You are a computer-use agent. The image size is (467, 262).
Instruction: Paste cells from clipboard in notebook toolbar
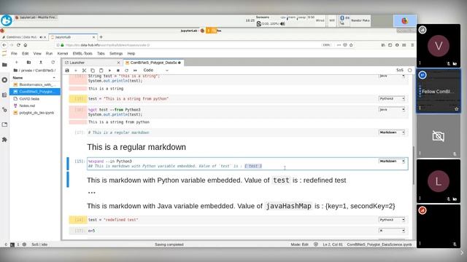[x=101, y=71]
